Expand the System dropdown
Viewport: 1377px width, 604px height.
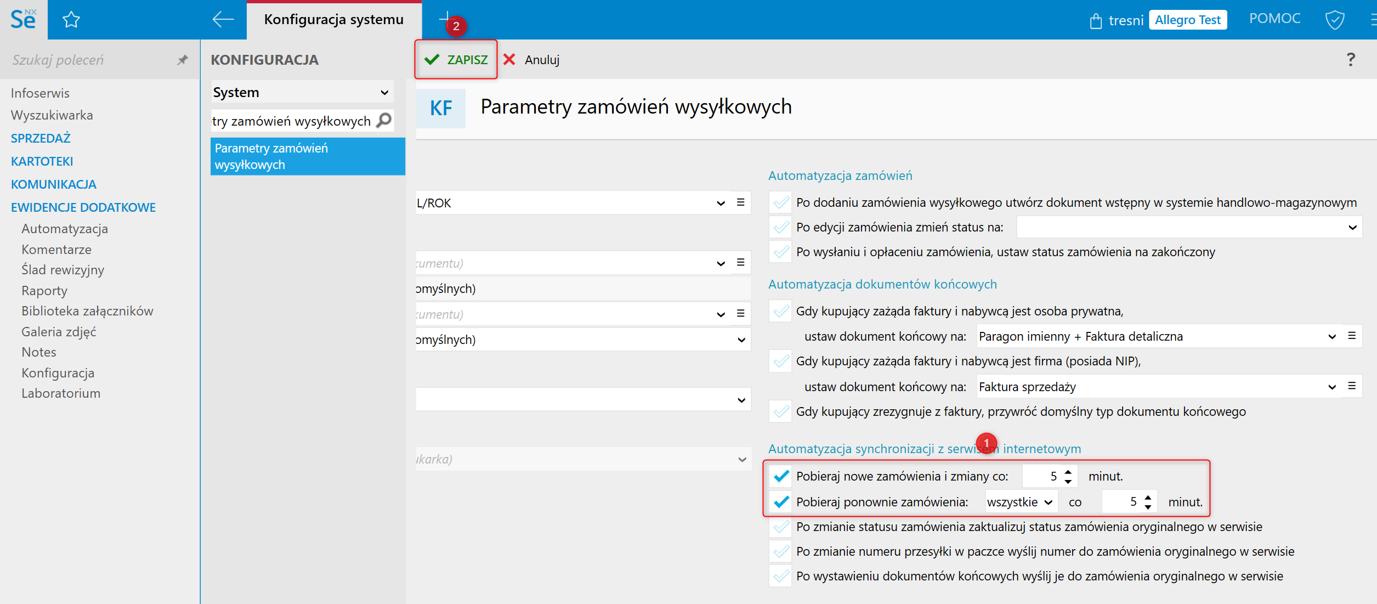point(303,92)
